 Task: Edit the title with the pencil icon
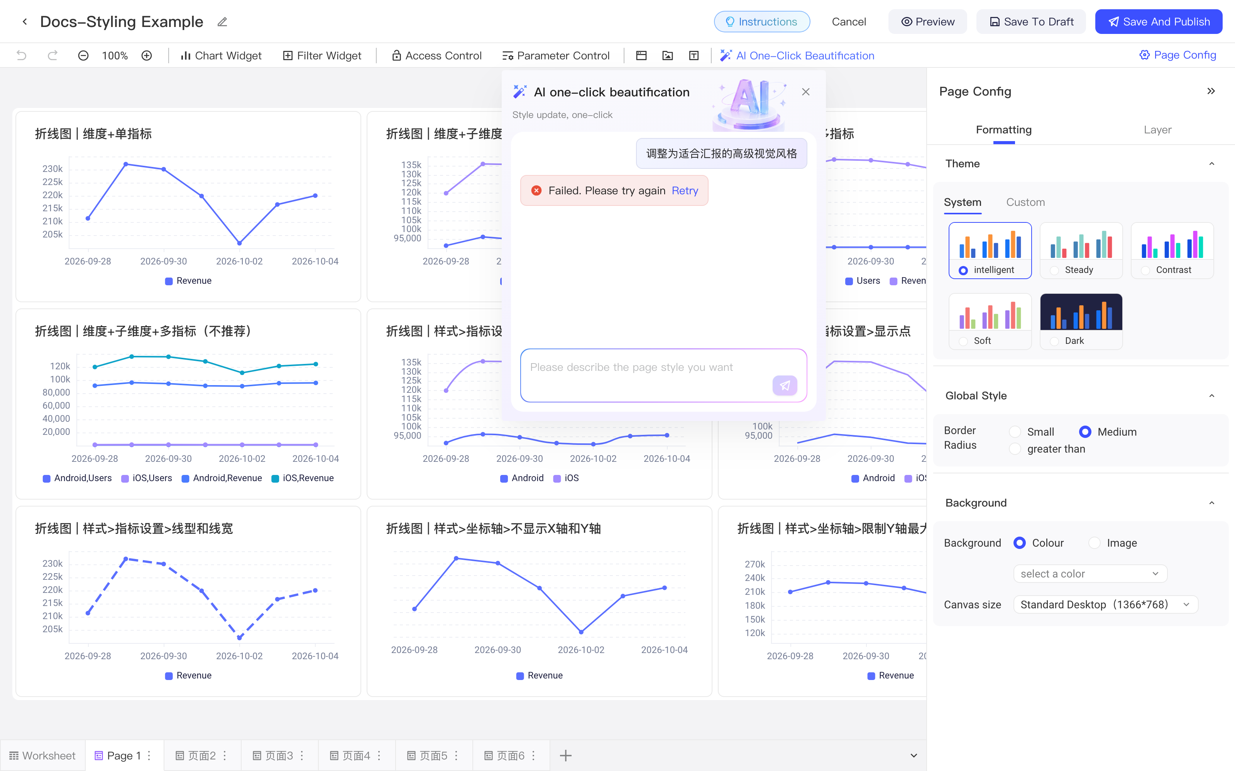pyautogui.click(x=222, y=22)
